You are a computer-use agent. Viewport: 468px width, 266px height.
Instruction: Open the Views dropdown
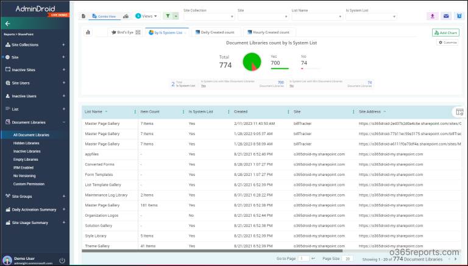[146, 16]
